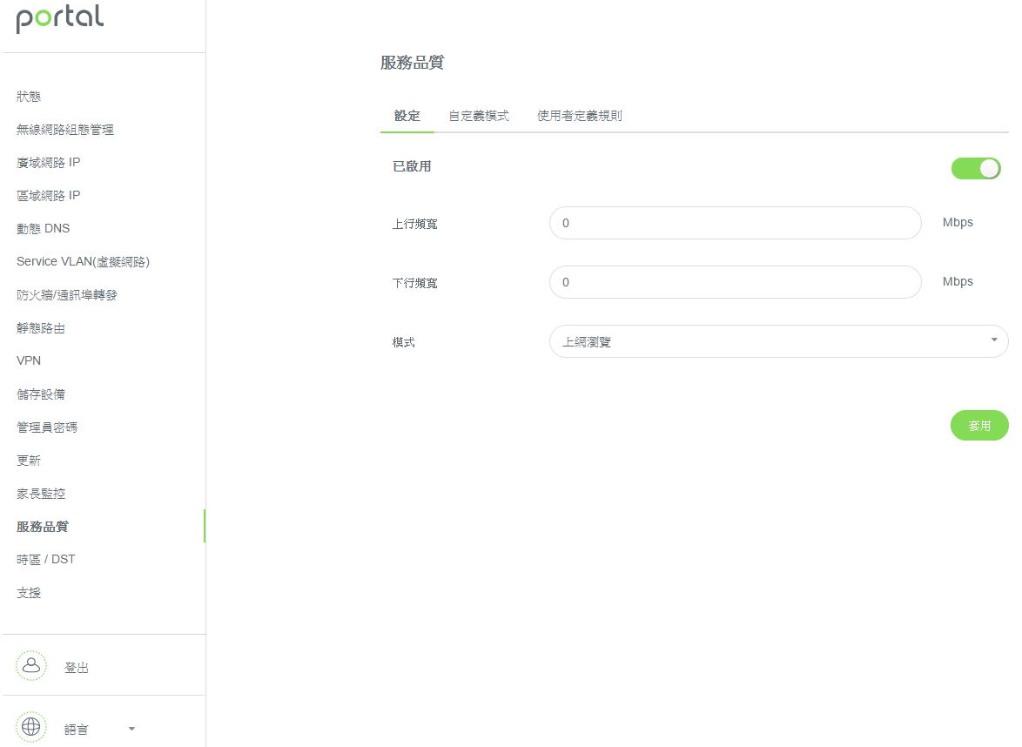Open Service VLAN(虛擬網路) page

click(x=83, y=261)
